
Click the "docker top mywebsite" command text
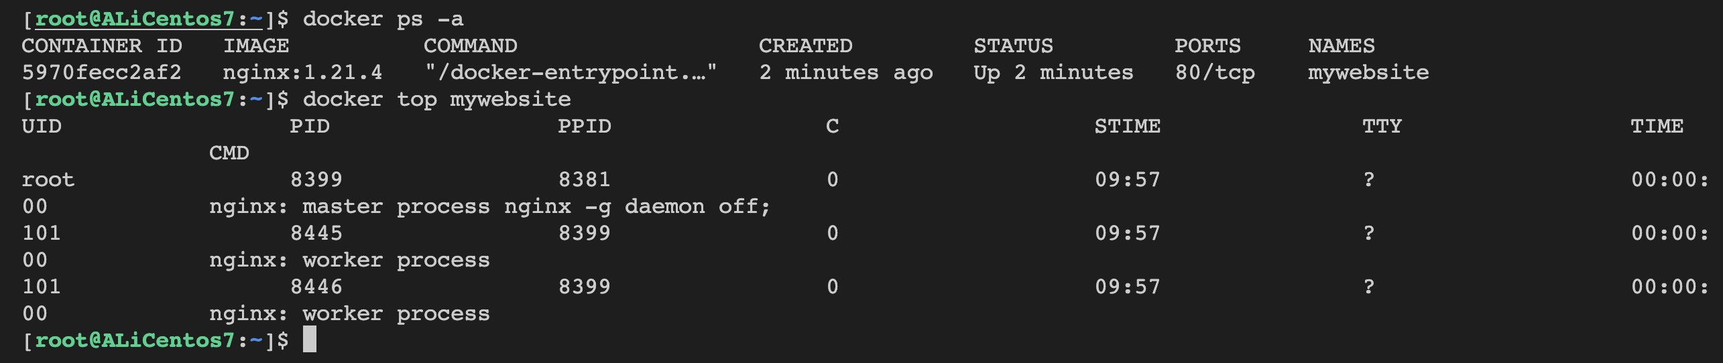coord(436,99)
